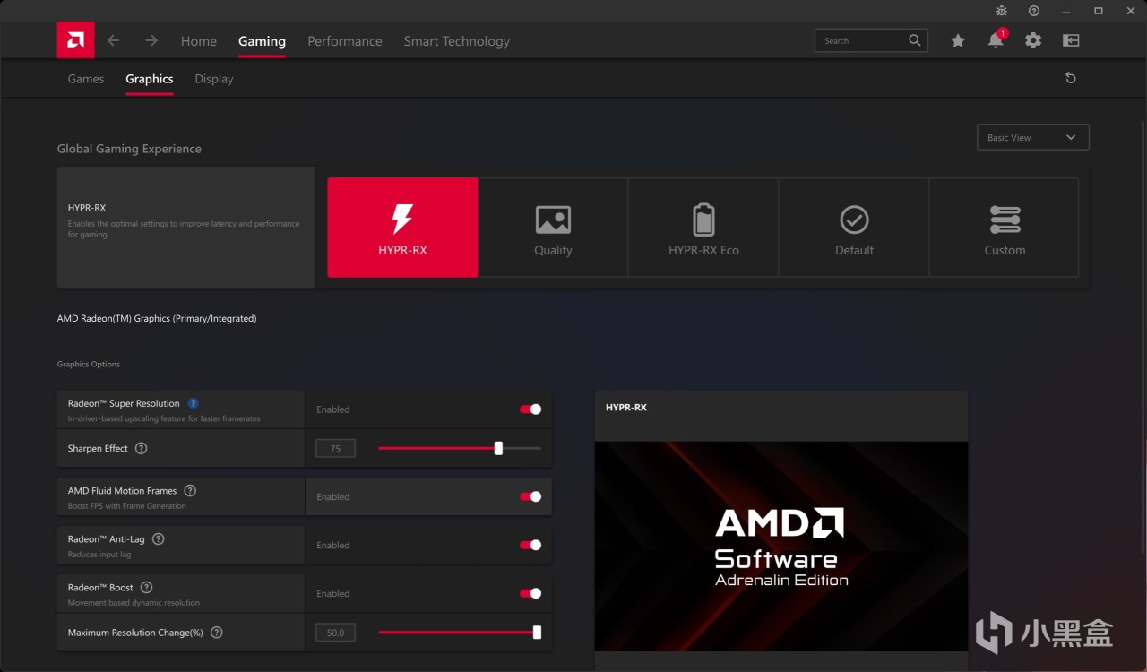Click the AMD logo home icon

coord(75,40)
